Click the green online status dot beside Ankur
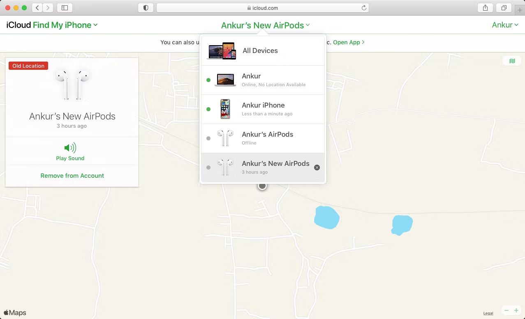The height and width of the screenshot is (319, 525). click(208, 80)
